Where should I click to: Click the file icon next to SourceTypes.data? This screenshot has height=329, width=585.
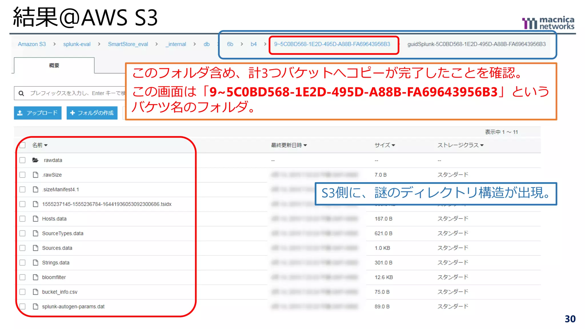coord(36,233)
